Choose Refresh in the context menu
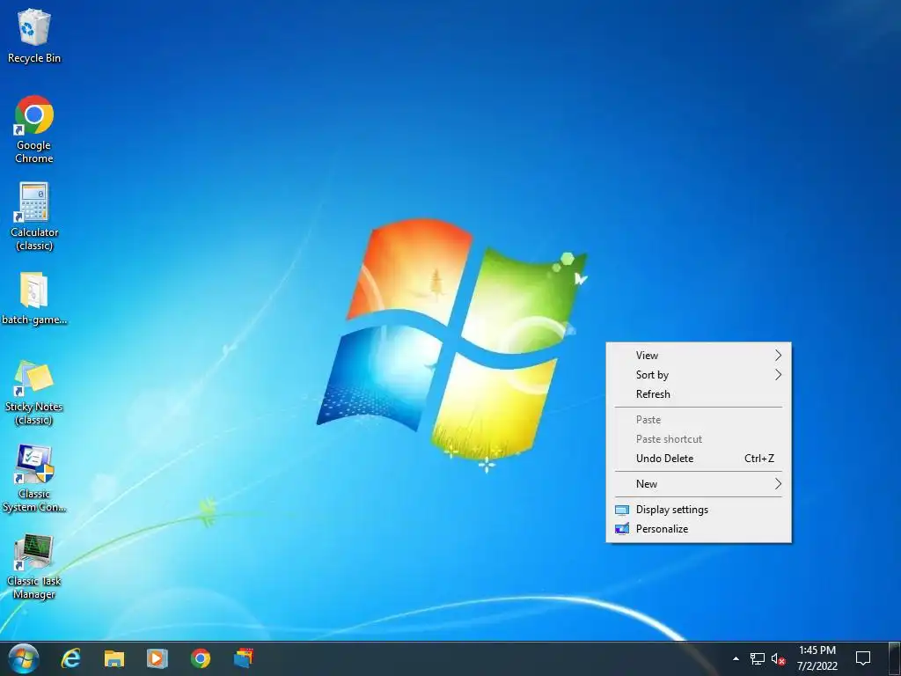This screenshot has height=676, width=901. click(699, 394)
